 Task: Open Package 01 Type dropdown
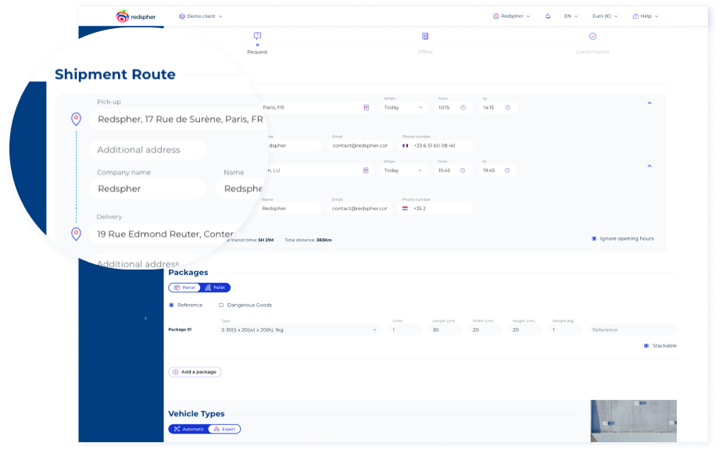coord(299,330)
